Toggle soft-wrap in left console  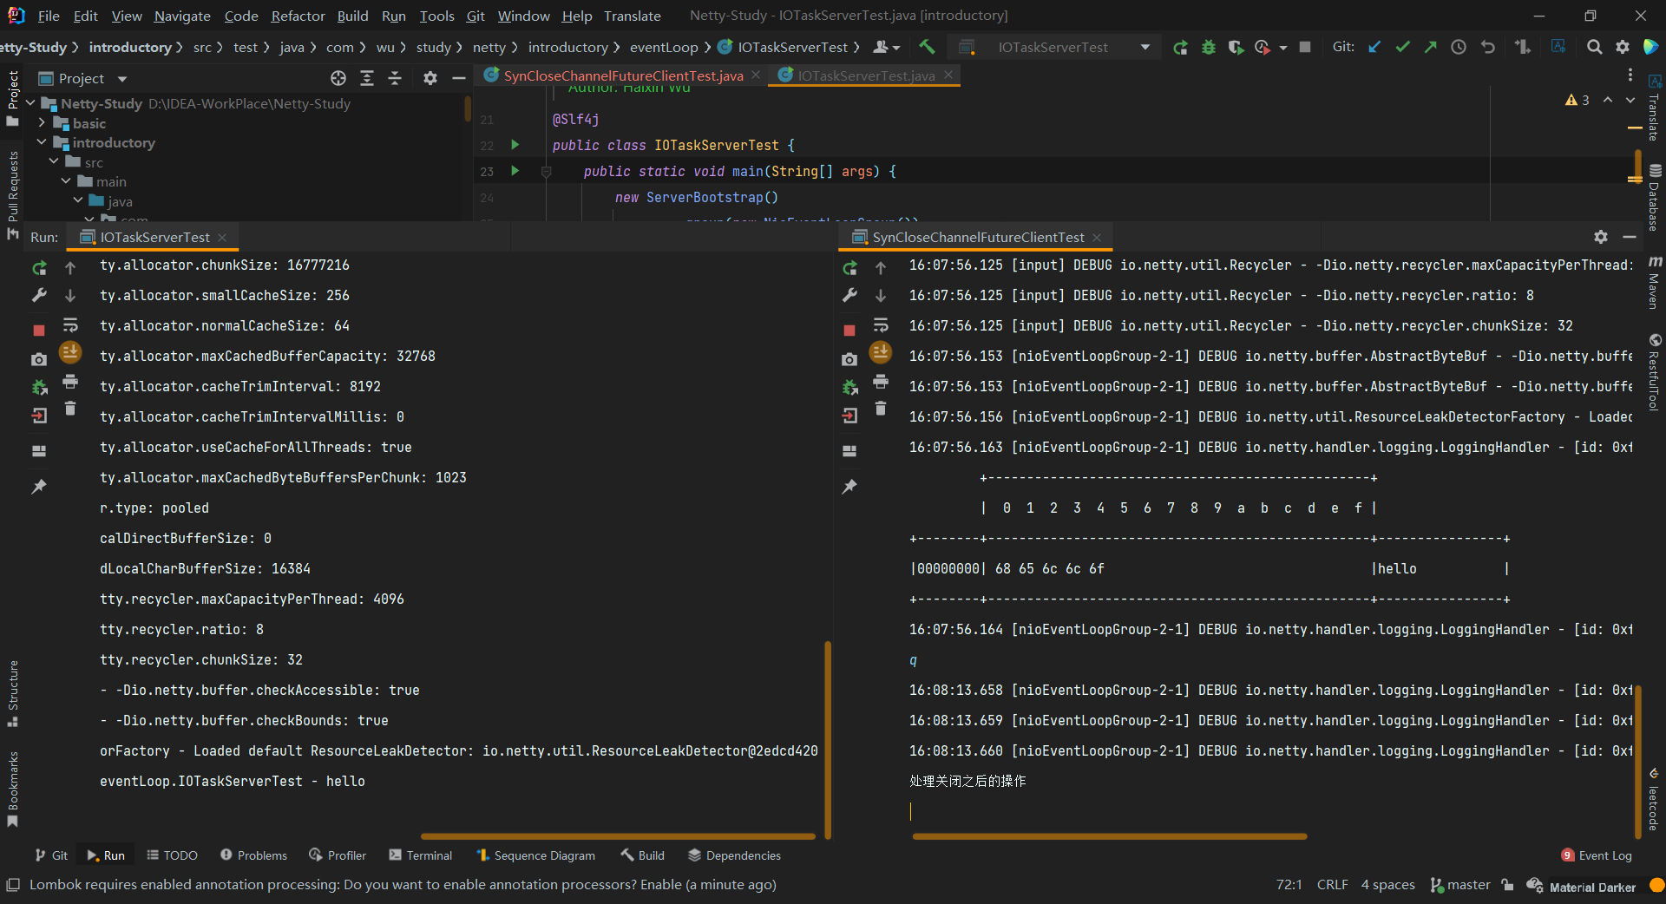pos(70,324)
